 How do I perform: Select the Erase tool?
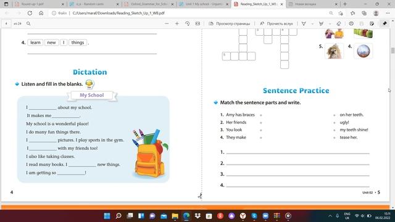[x=339, y=23]
